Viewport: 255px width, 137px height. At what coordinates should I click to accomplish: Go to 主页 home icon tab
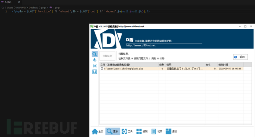(98, 131)
